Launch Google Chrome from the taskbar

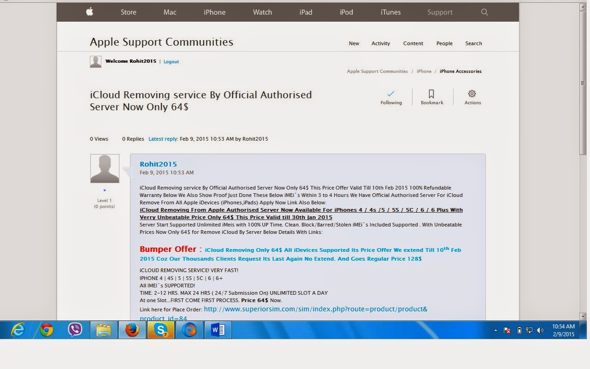coord(46,330)
